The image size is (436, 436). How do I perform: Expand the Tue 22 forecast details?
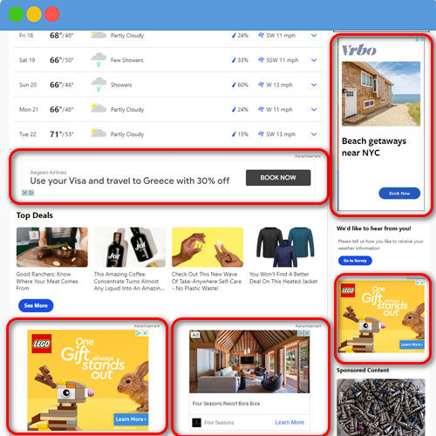[x=314, y=134]
